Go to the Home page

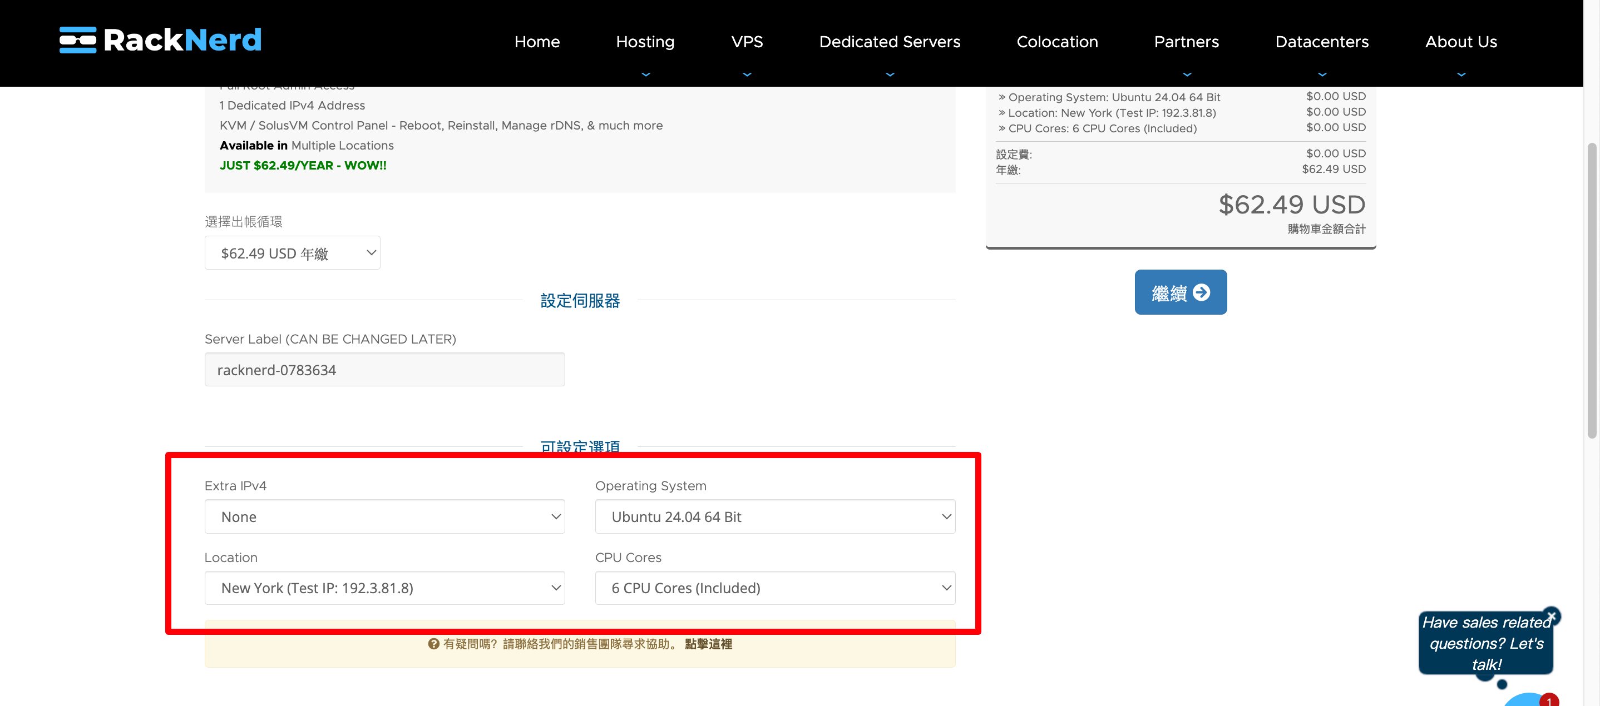click(537, 42)
